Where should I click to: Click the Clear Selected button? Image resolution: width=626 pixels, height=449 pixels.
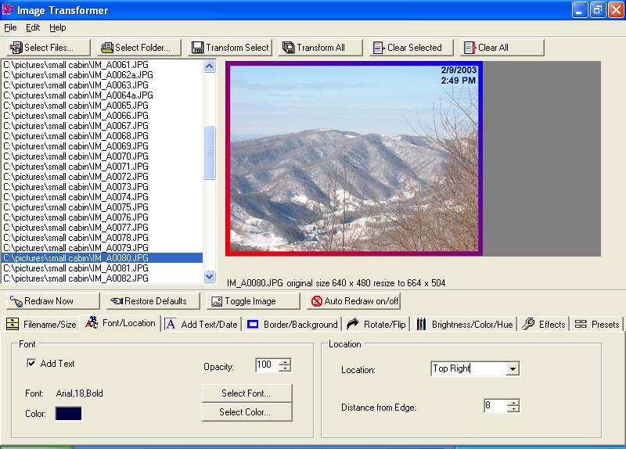412,48
